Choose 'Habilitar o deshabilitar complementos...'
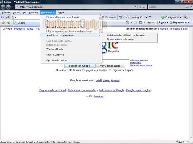 [129, 35]
